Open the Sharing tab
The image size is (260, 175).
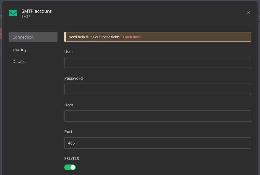coord(20,49)
